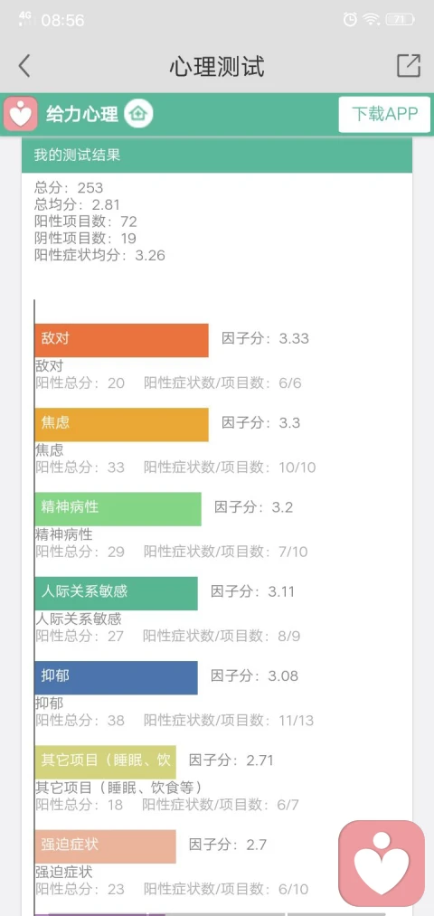This screenshot has height=916, width=434.
Task: Select the yellow 焦虑 bar
Action: (x=121, y=424)
